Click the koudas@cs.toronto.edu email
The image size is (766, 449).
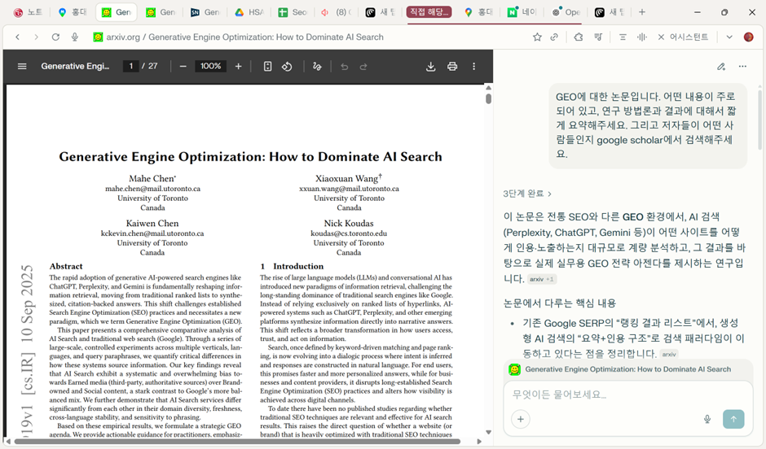coord(349,233)
